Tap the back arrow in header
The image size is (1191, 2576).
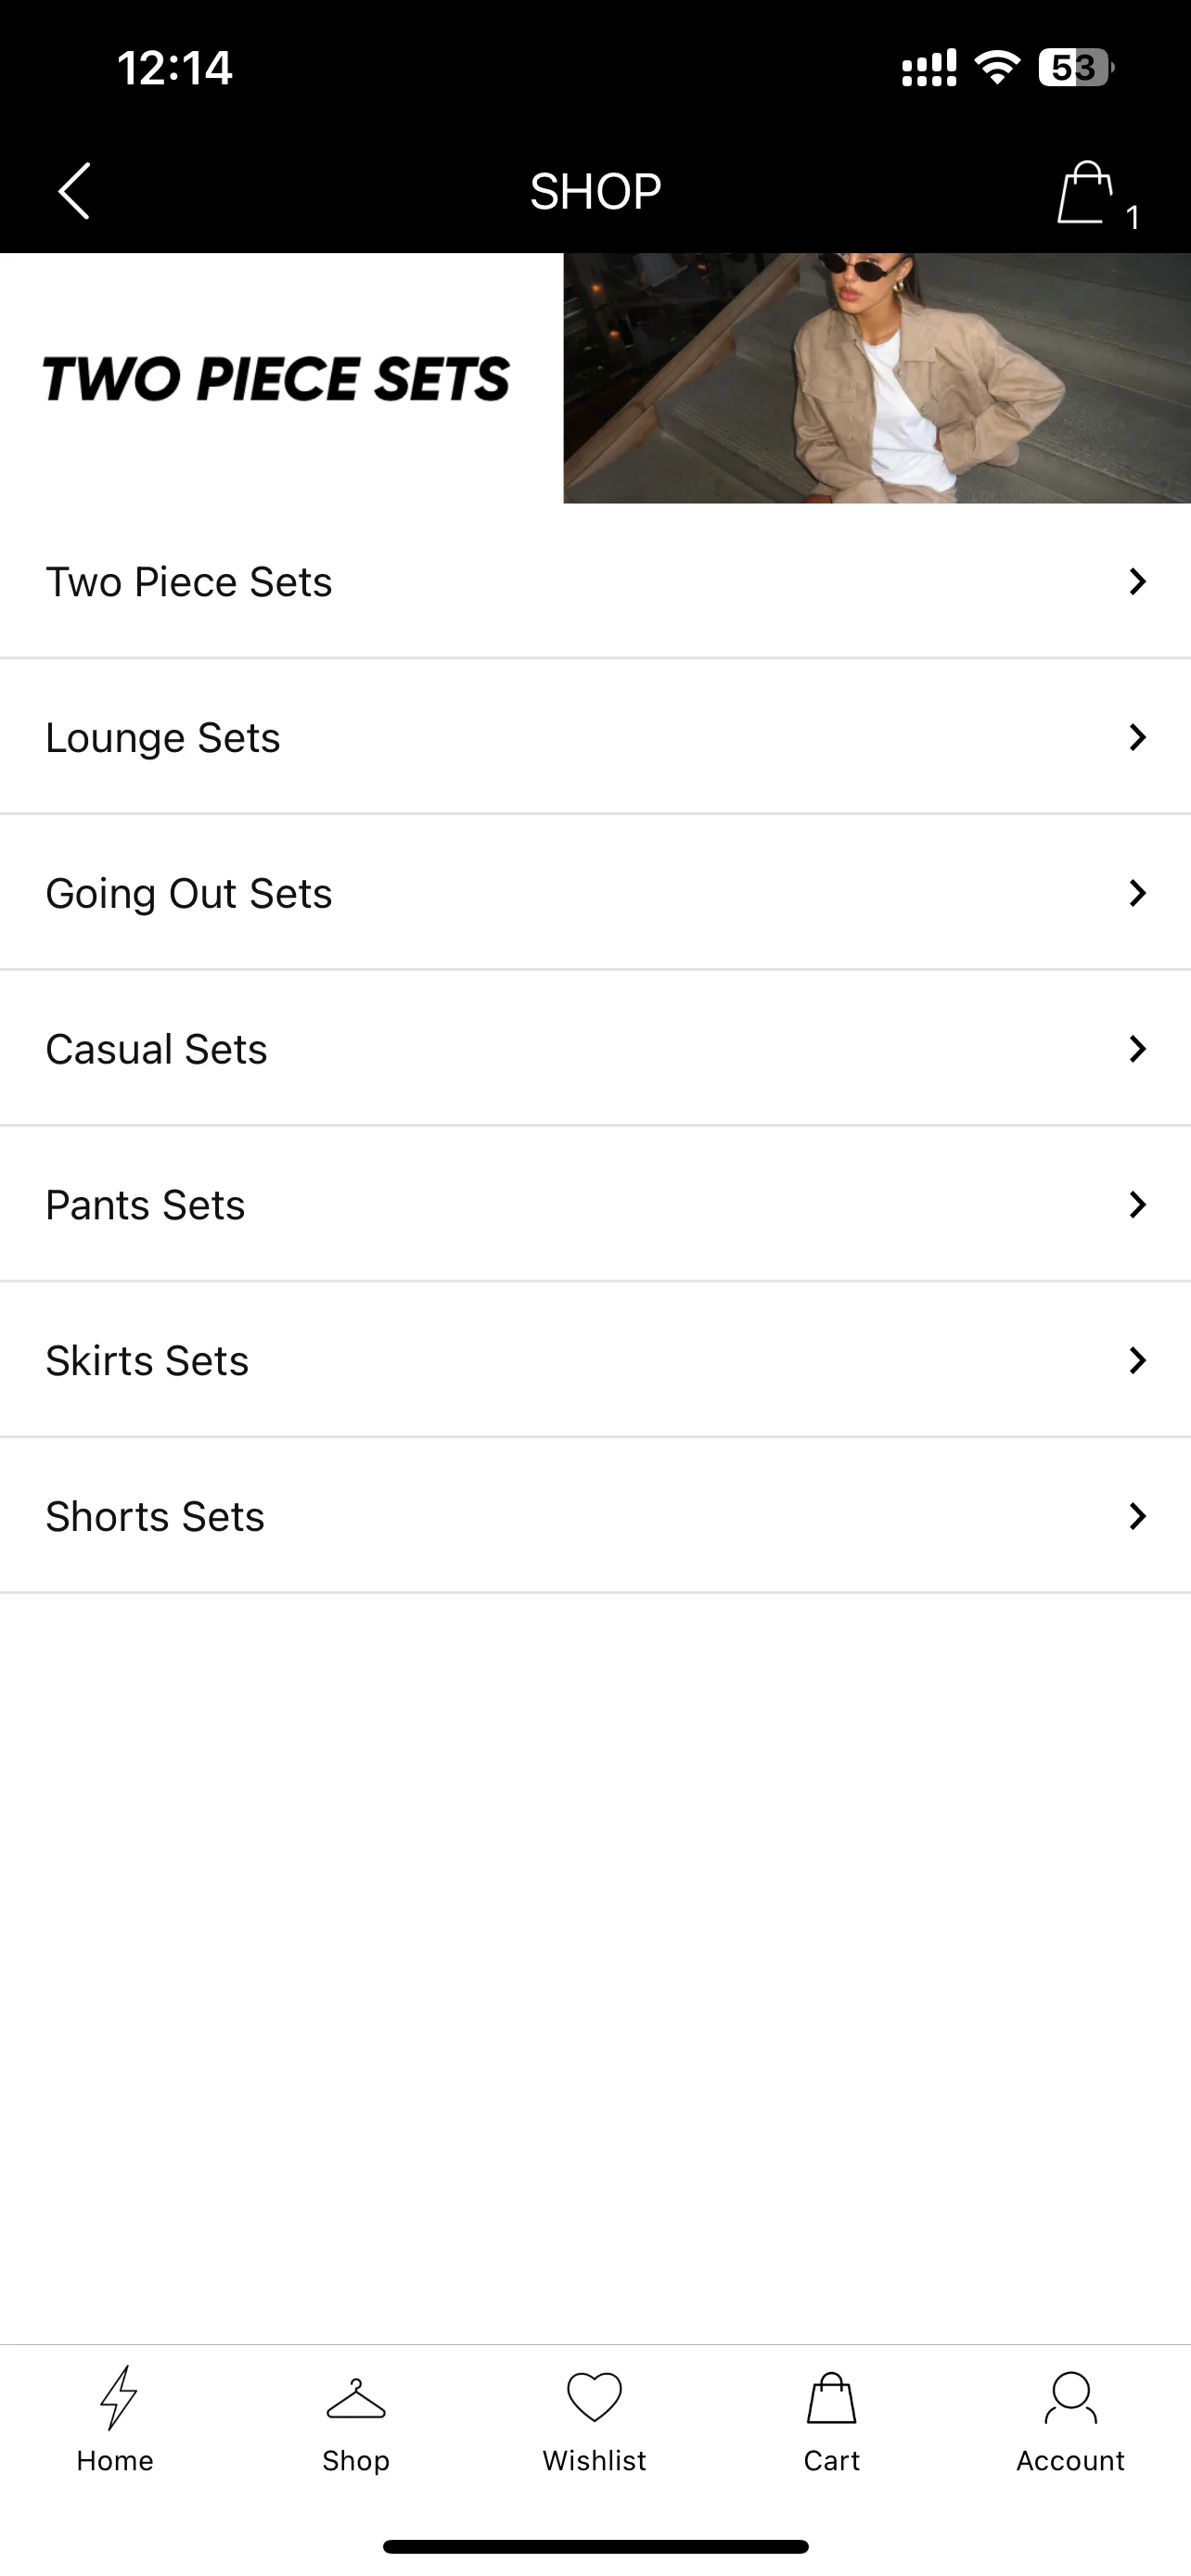74,190
